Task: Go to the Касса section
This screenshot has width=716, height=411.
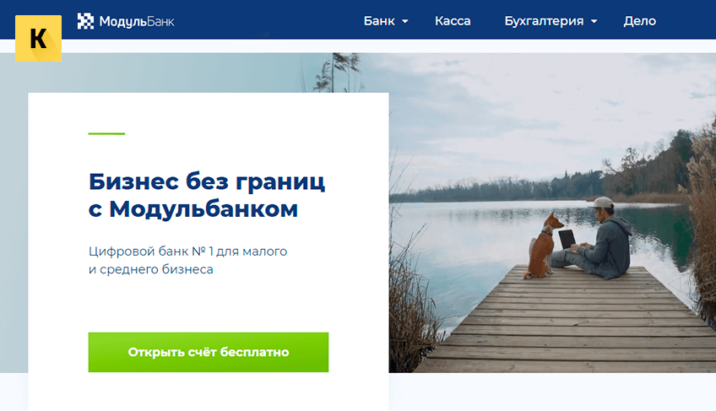Action: (x=453, y=21)
